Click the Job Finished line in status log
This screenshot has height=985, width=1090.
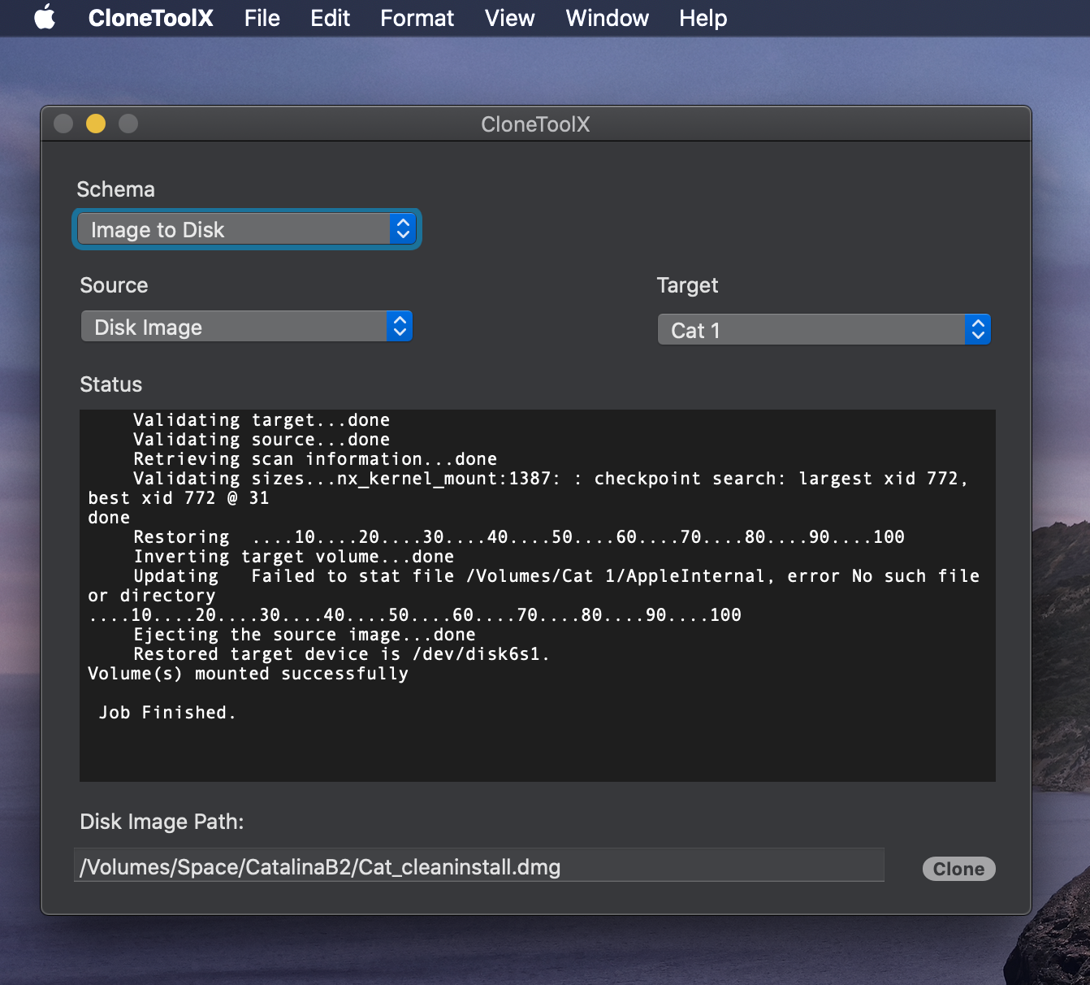pyautogui.click(x=167, y=713)
